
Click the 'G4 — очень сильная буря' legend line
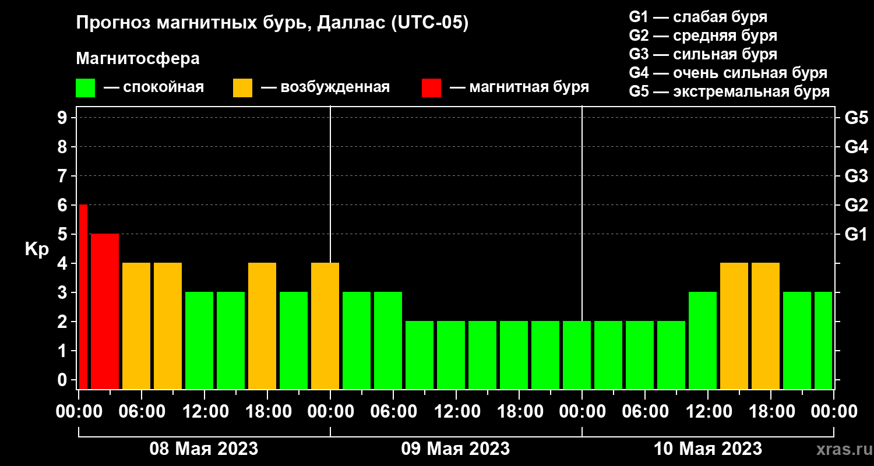(728, 73)
